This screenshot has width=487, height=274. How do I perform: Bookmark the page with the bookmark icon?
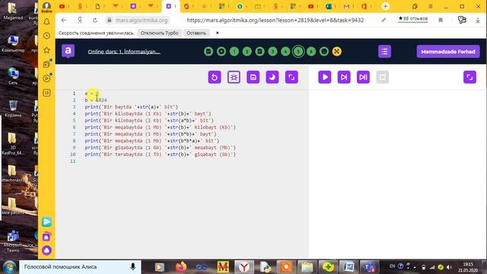tap(441, 21)
